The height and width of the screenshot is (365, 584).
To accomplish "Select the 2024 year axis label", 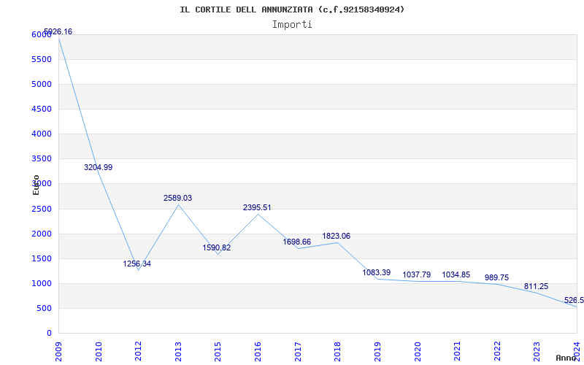I will [577, 351].
